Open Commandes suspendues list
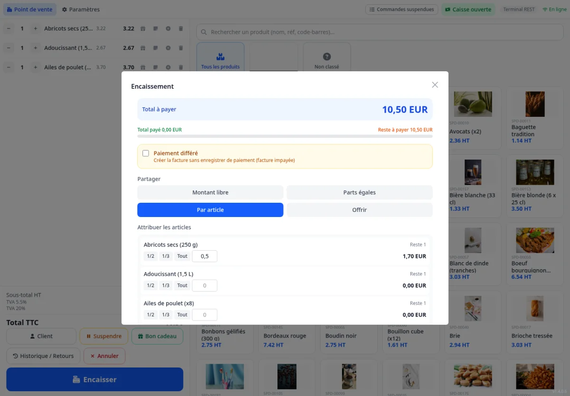The height and width of the screenshot is (396, 570). (x=402, y=9)
